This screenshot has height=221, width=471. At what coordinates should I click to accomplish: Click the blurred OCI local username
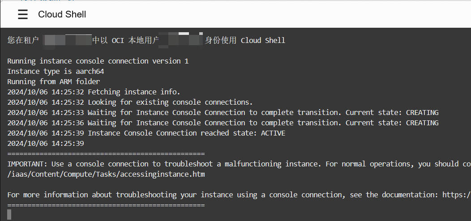tap(181, 40)
